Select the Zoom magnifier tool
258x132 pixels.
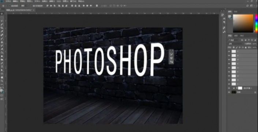[x=2, y=81]
